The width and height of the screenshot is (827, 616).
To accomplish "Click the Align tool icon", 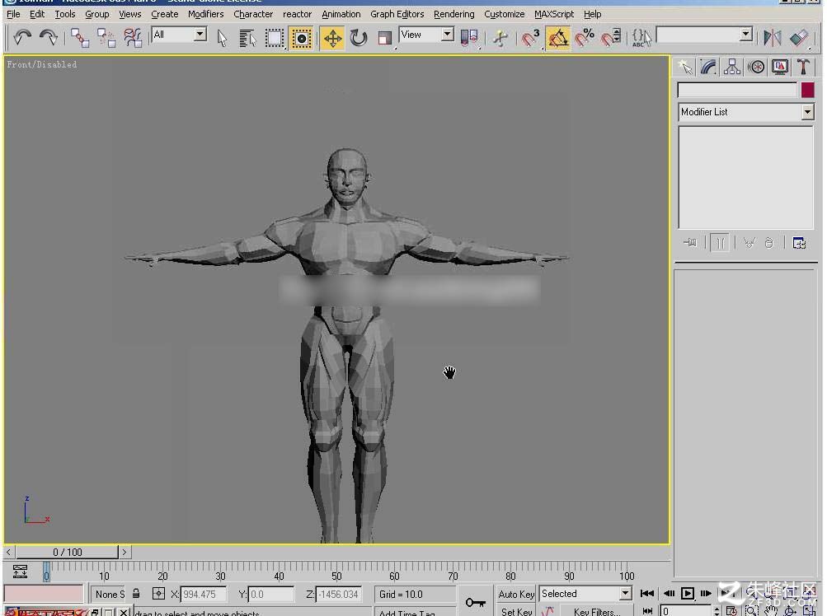I will tap(799, 38).
